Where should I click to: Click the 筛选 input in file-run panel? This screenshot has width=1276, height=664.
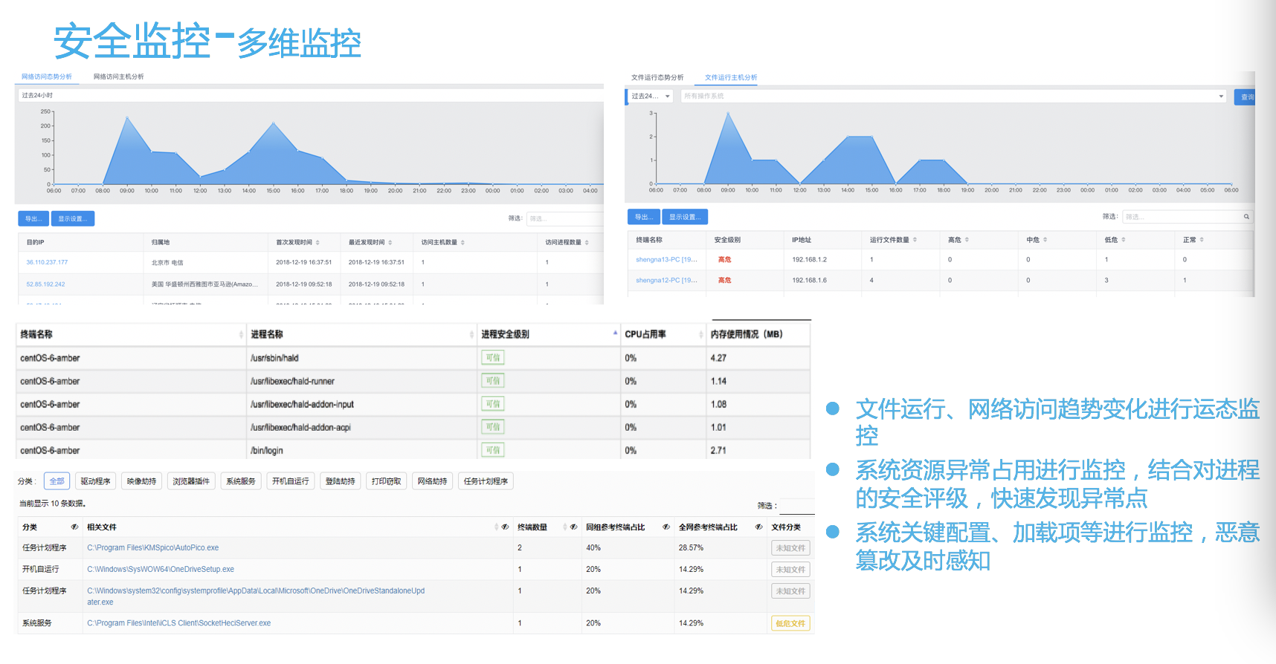point(1188,217)
